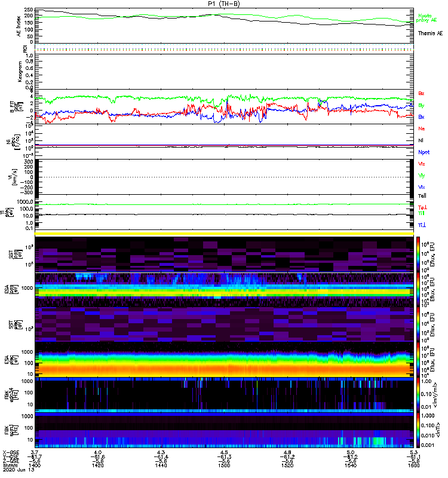Click the SST ions color bar
Screen dimensions: 448x478
tap(418, 255)
